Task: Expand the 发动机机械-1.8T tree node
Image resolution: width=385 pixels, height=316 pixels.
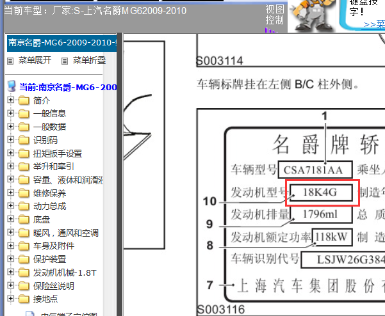Action: [x=10, y=272]
